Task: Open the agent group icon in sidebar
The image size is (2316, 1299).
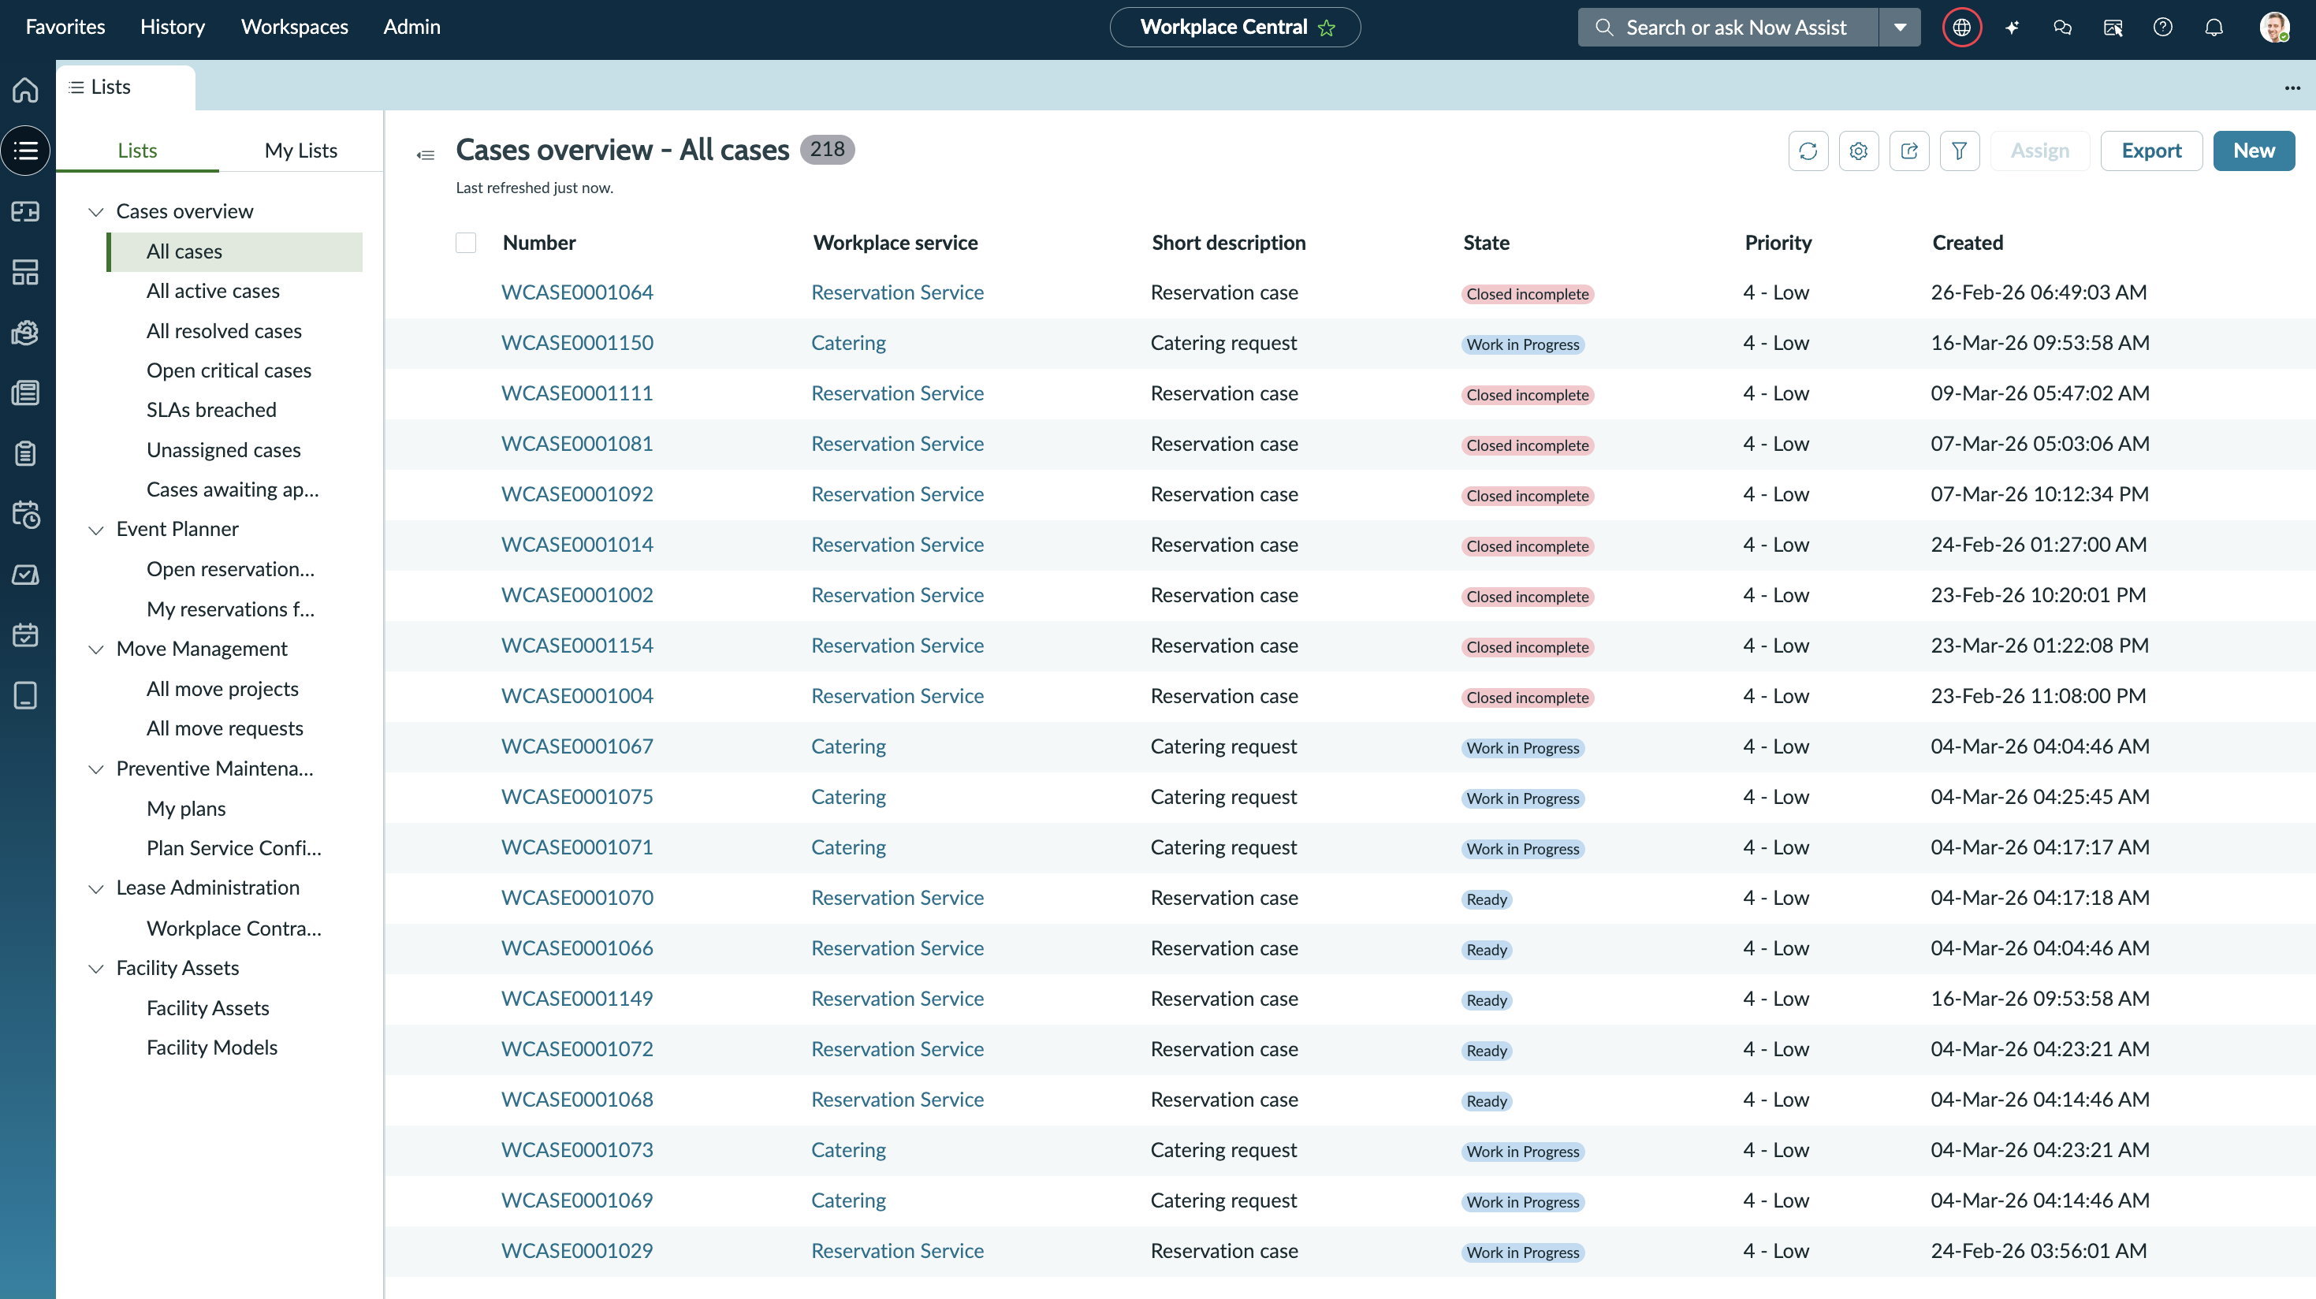Action: 25,333
